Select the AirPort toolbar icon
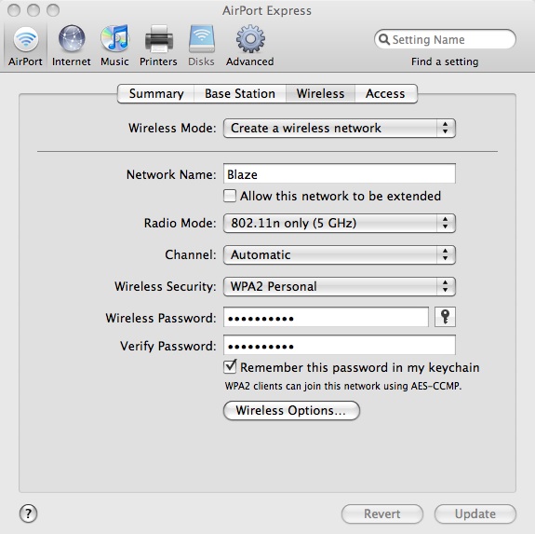 coord(25,46)
